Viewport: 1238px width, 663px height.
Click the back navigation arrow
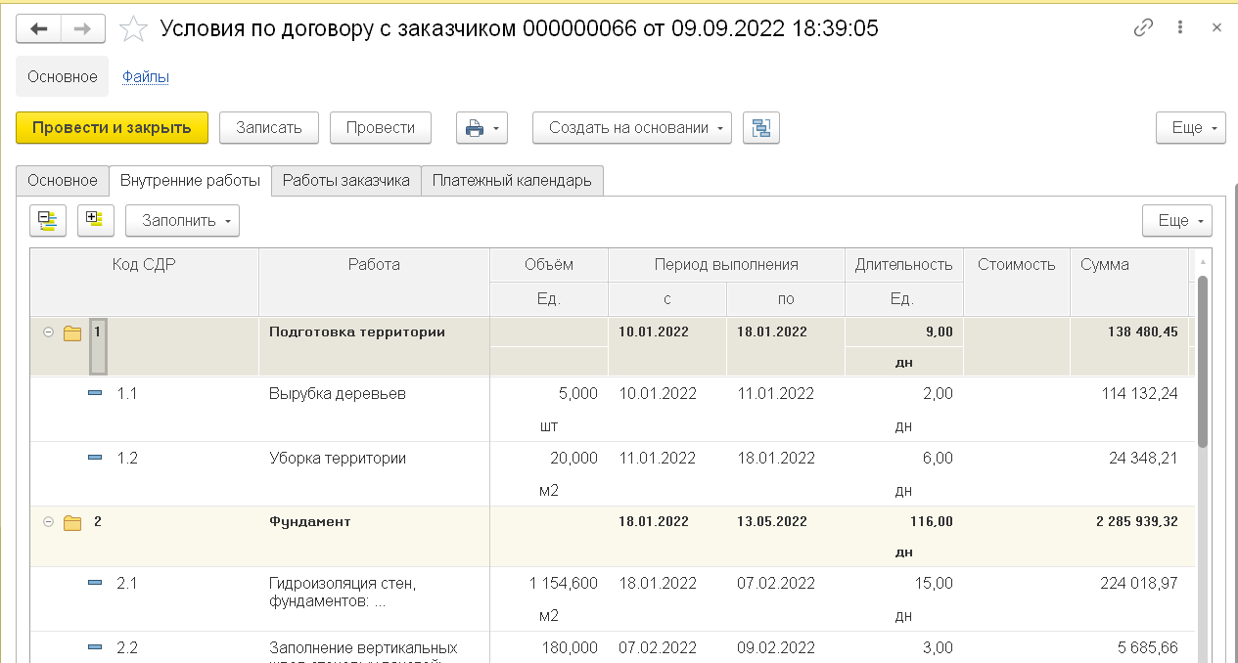coord(39,28)
